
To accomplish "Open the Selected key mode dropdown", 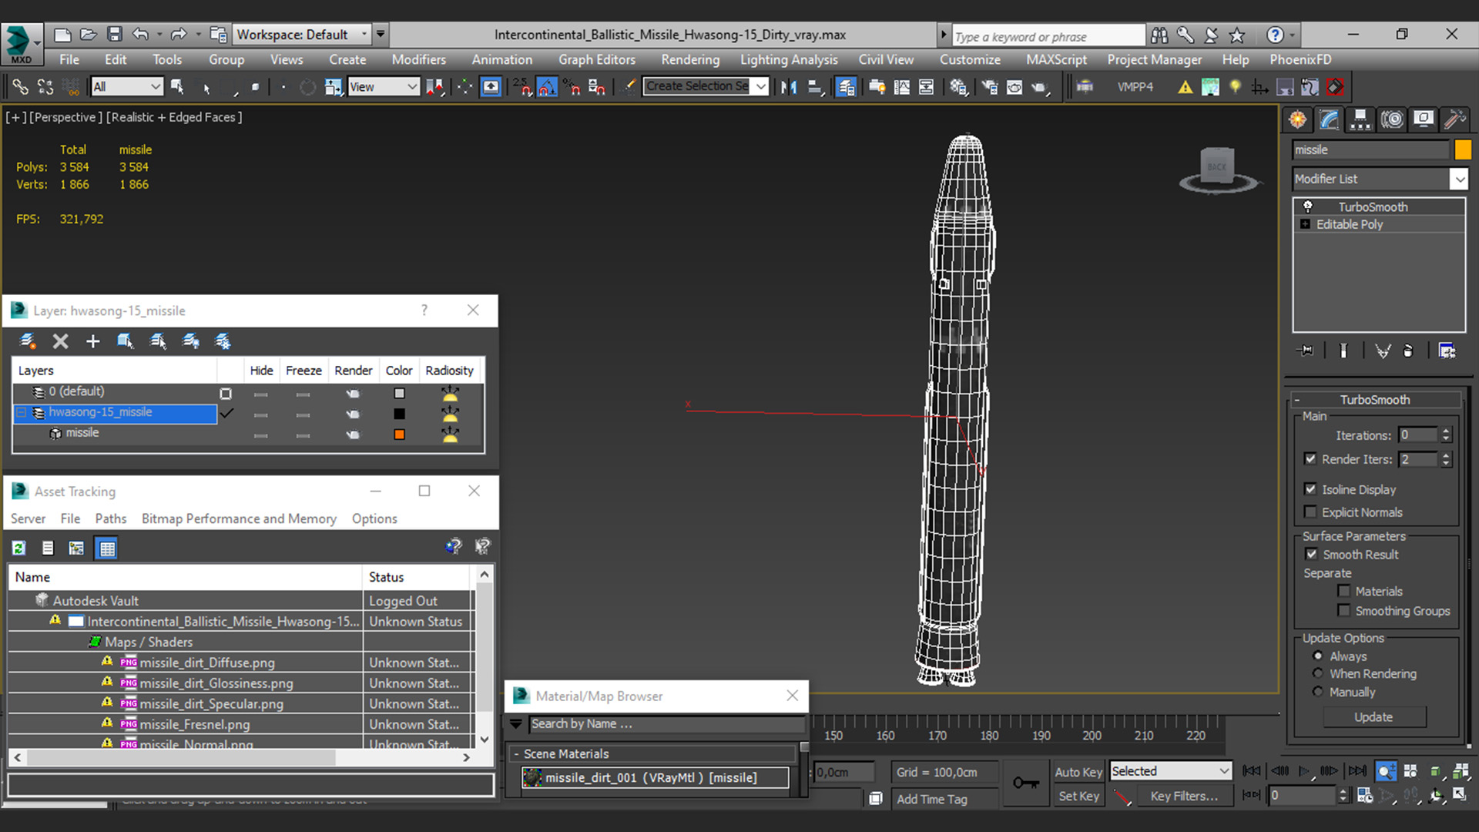I will 1170,771.
